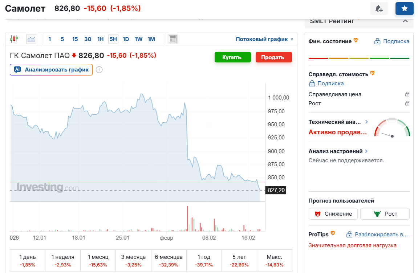Show 1 месяц period range
This screenshot has width=418, height=273.
coord(98,260)
